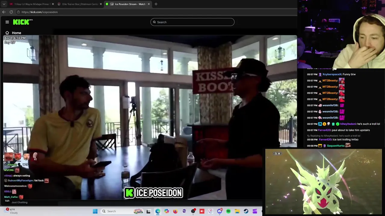The image size is (385, 216).
Task: Click the Just Chatting category label
Action: (x=20, y=202)
